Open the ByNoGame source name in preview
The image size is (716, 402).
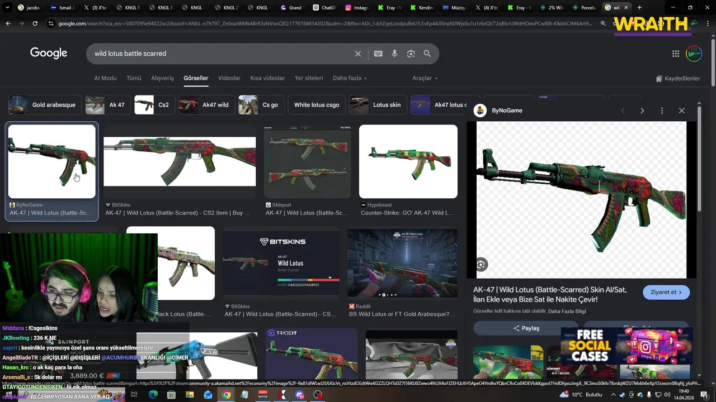pyautogui.click(x=507, y=111)
